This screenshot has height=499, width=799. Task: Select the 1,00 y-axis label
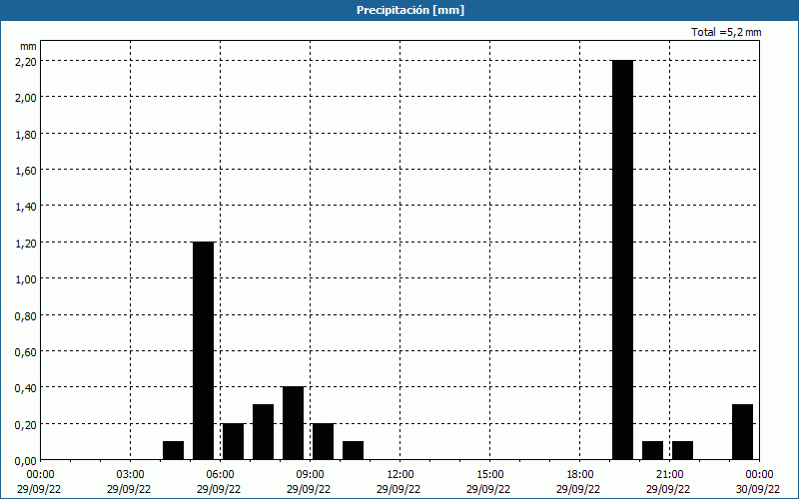(x=26, y=279)
